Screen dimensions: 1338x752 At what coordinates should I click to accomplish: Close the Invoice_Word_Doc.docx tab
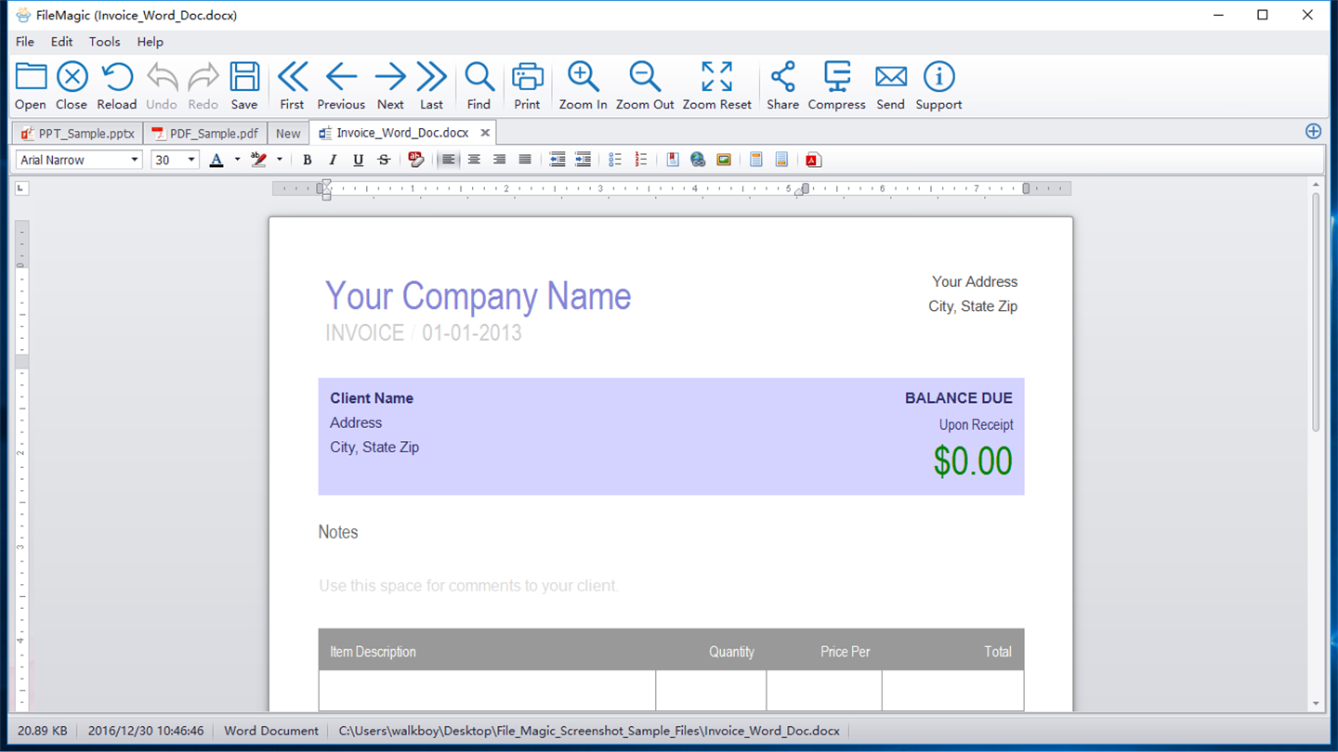(x=485, y=133)
